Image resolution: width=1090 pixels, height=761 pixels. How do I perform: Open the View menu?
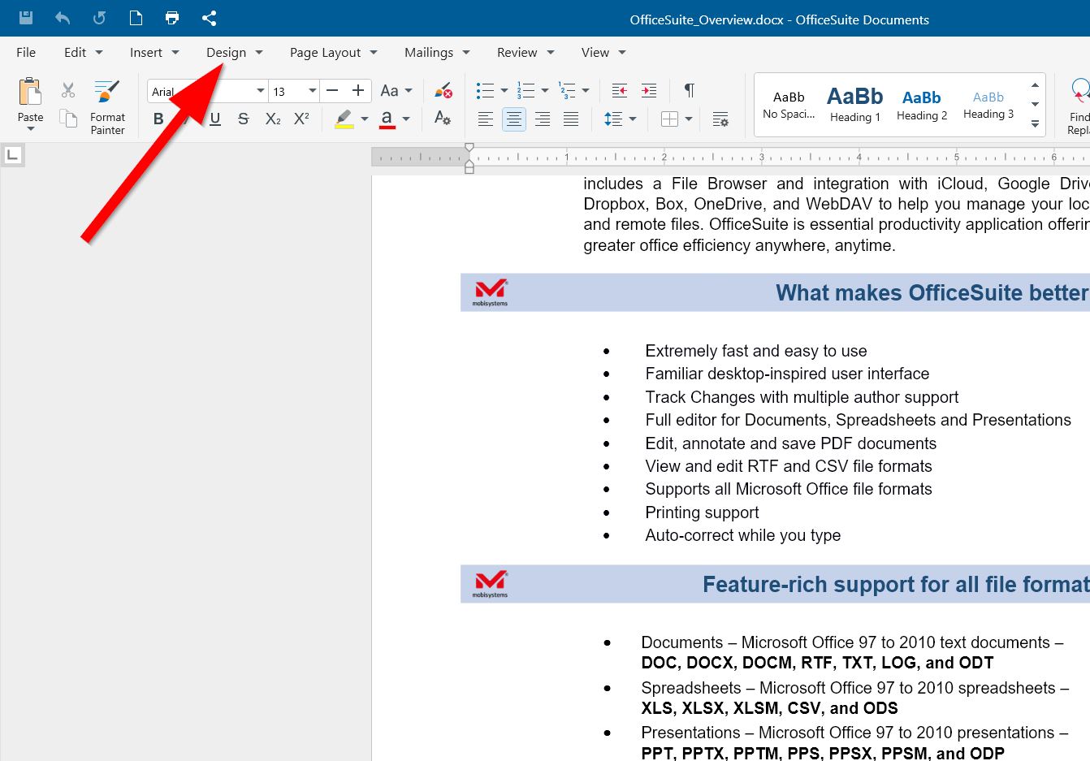click(x=603, y=52)
